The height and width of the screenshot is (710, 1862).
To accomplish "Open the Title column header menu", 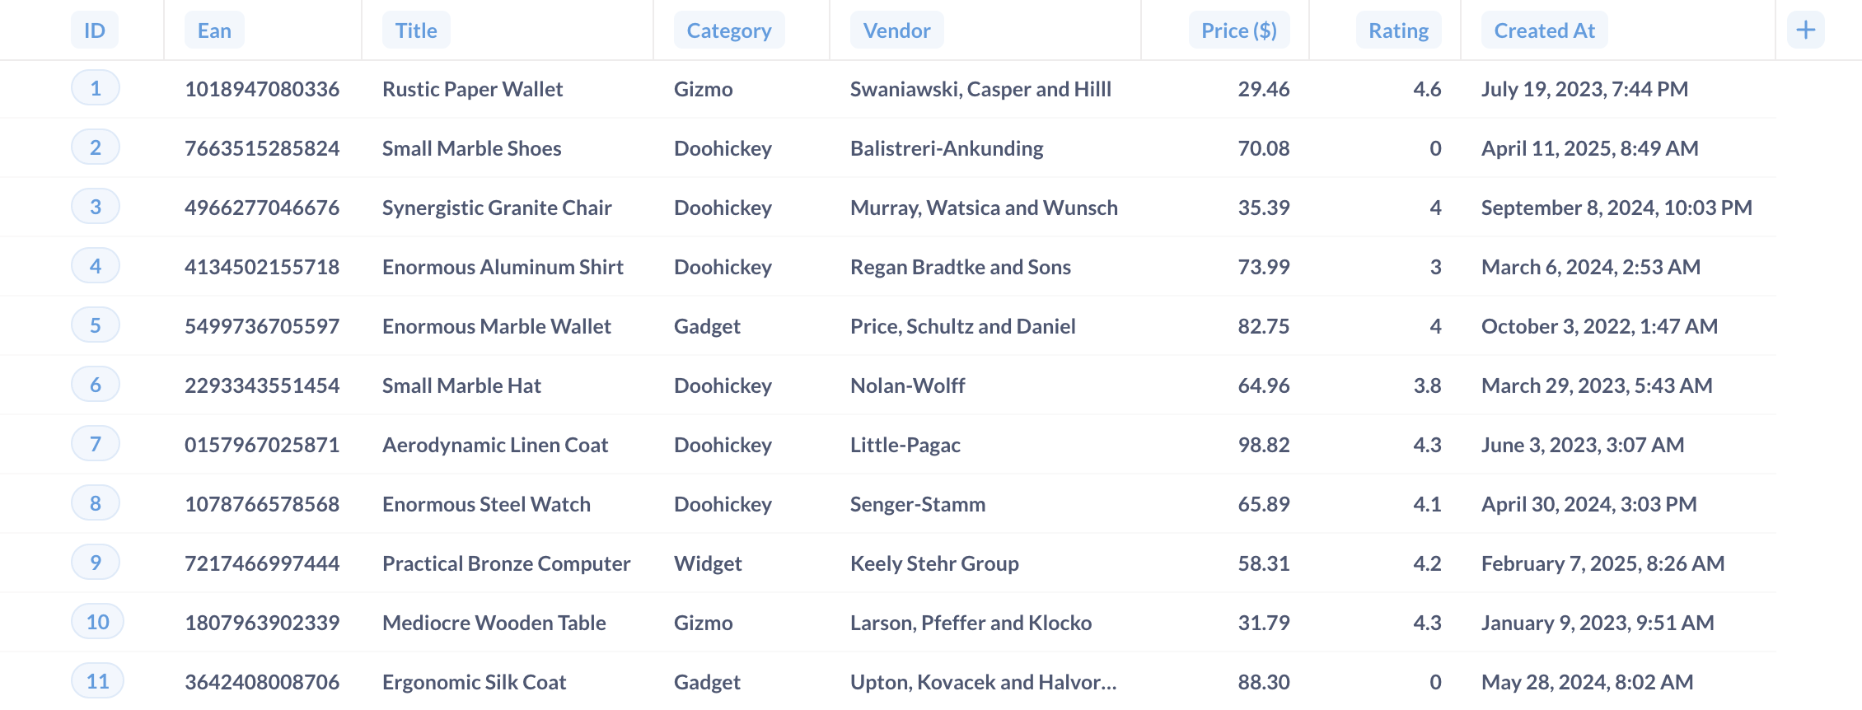I will coord(415,30).
